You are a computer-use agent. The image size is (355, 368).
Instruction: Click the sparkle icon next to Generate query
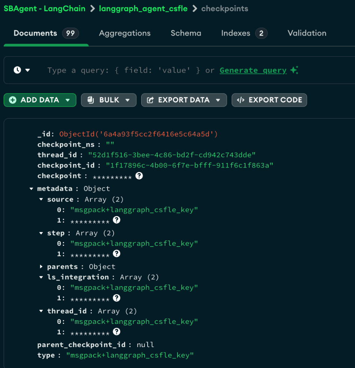294,70
